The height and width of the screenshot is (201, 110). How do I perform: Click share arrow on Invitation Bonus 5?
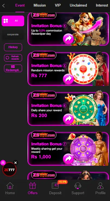(x=68, y=79)
